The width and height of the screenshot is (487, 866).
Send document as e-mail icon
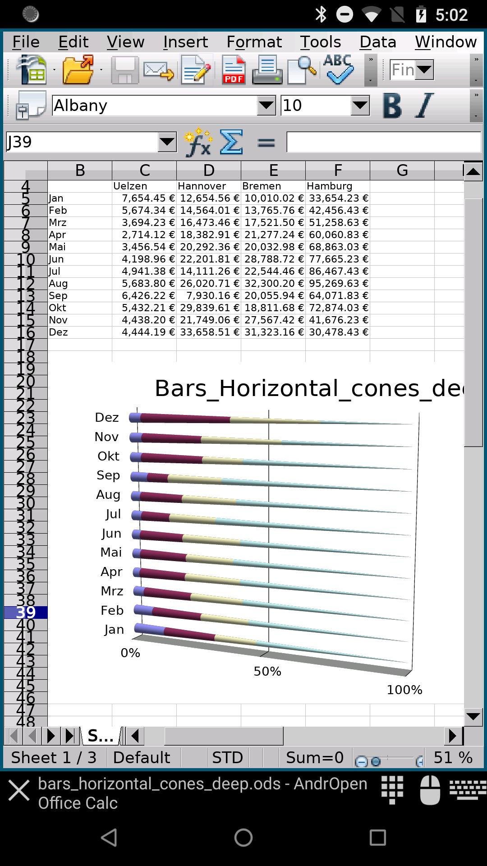click(158, 70)
